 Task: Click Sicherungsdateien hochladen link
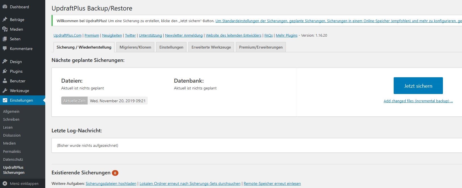[111, 183]
